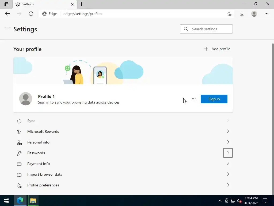
Task: Reload the settings page
Action: click(x=31, y=14)
